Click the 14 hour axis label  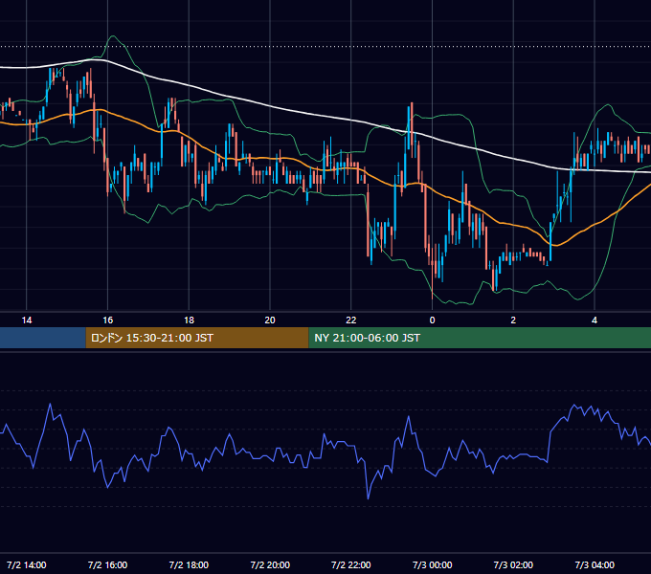[27, 320]
